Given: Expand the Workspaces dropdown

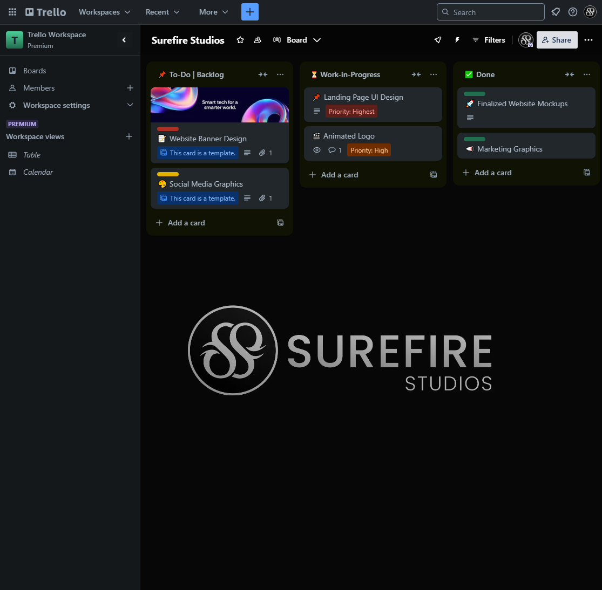Looking at the screenshot, I should (104, 12).
